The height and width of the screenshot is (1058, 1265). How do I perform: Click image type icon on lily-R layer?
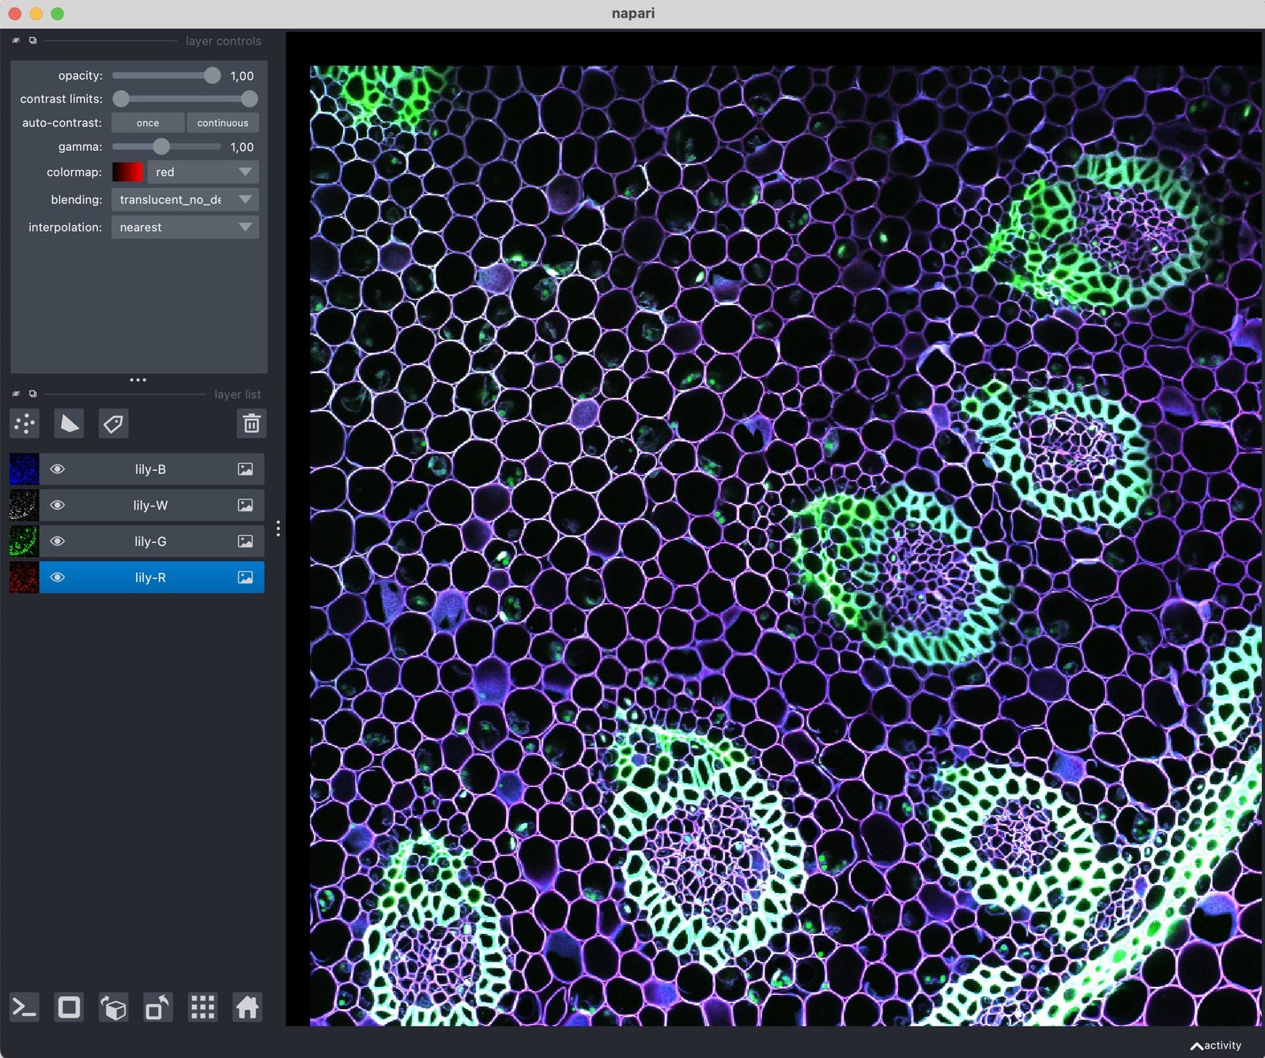245,578
